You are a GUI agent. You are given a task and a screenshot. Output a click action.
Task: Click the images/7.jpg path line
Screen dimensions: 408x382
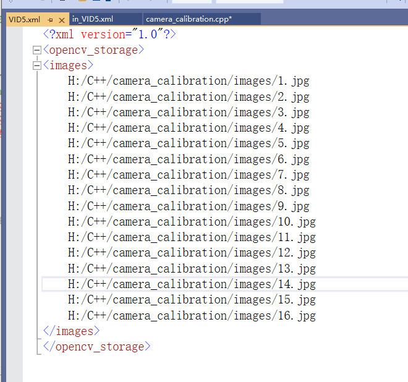click(x=189, y=175)
